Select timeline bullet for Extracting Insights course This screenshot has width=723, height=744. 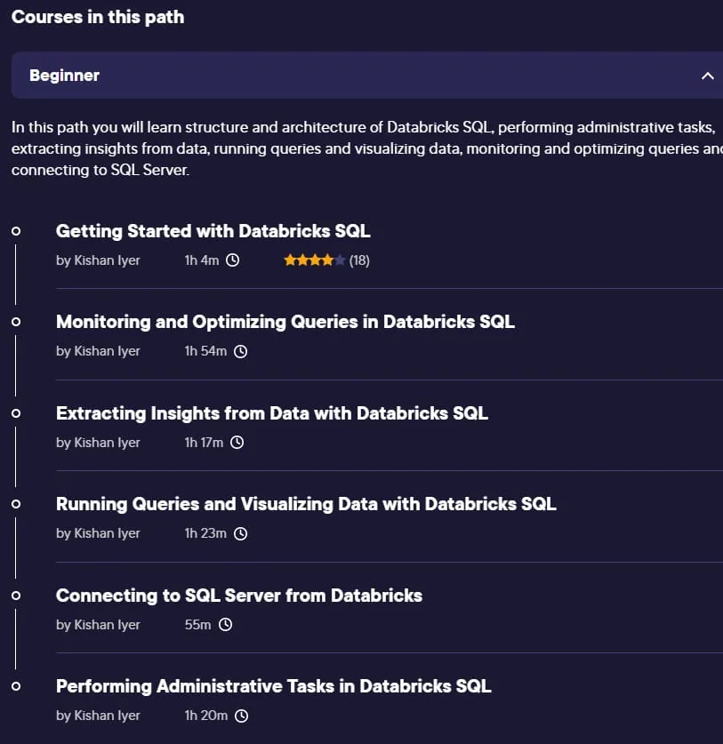[x=16, y=413]
